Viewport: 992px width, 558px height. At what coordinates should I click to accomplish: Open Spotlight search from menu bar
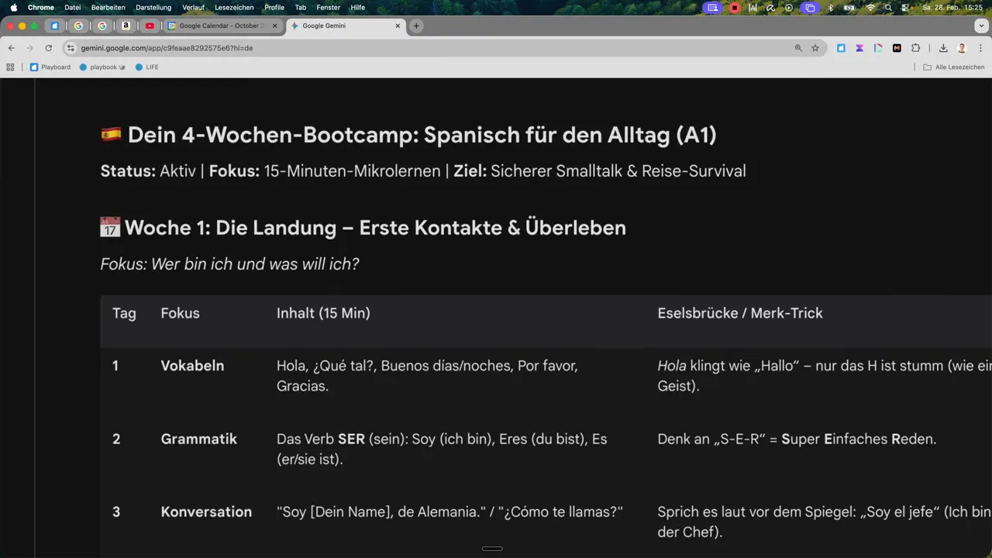tap(888, 7)
